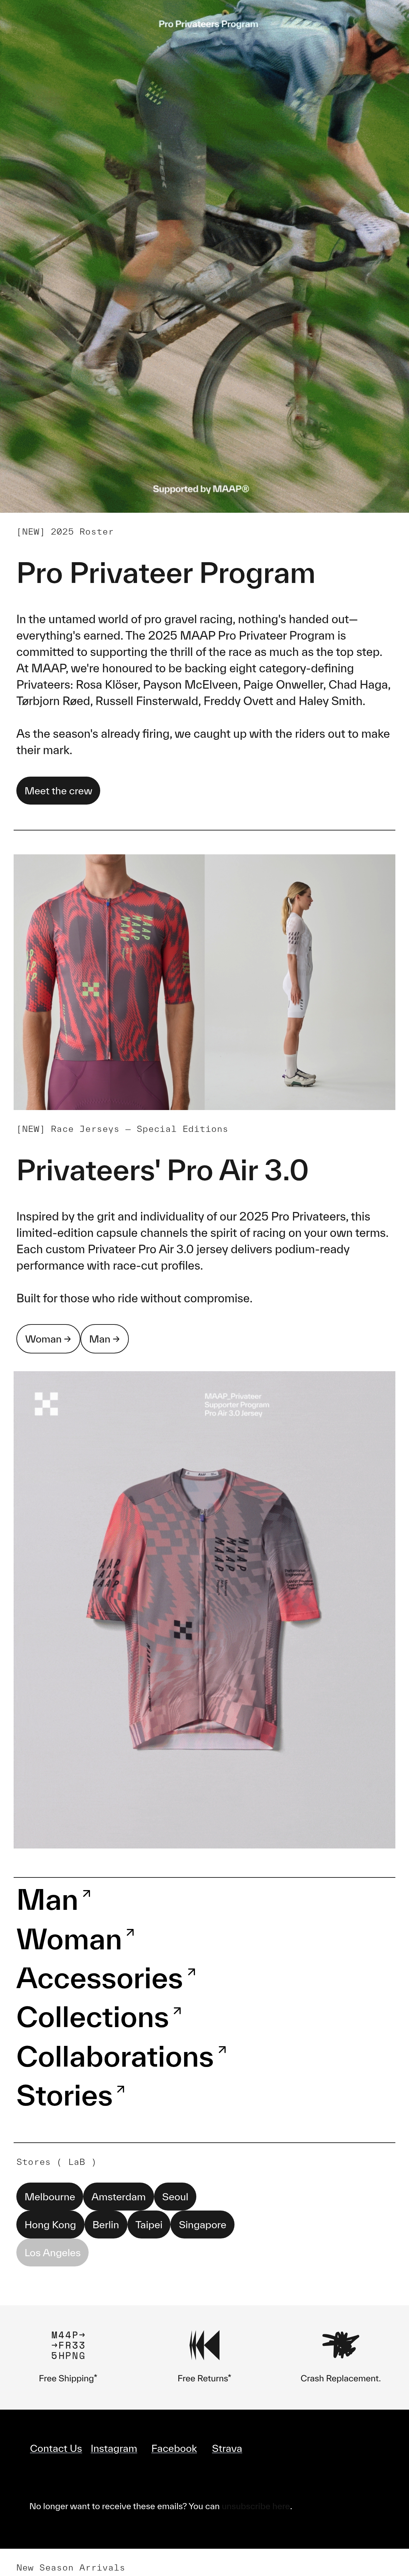Open the Strava footer link

click(227, 2448)
